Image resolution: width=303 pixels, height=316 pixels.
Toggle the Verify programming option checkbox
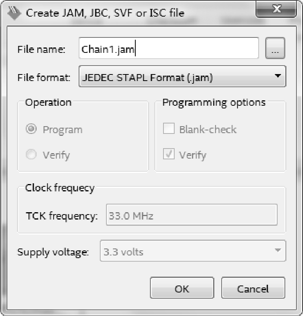click(x=169, y=154)
